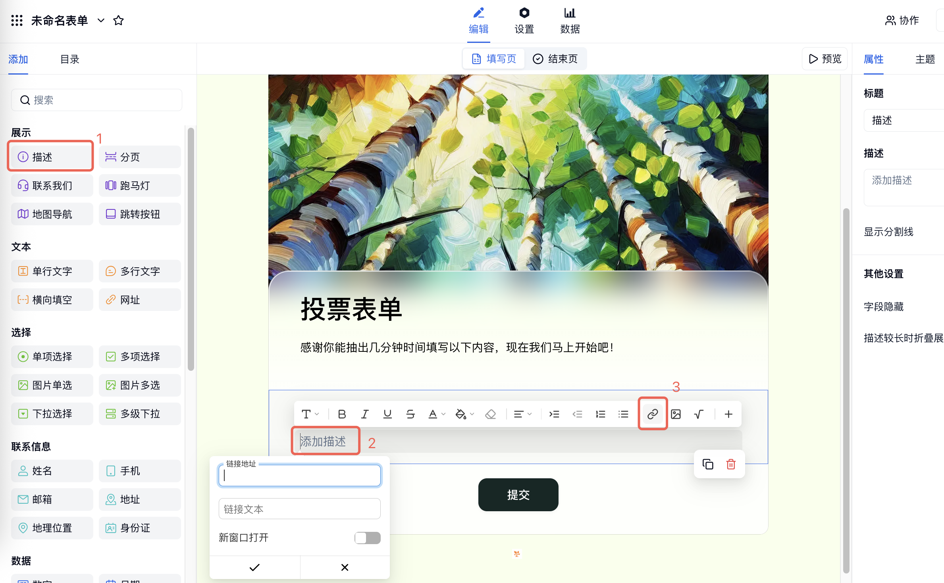This screenshot has height=583, width=944.
Task: Add the 姓名 name field
Action: (52, 471)
